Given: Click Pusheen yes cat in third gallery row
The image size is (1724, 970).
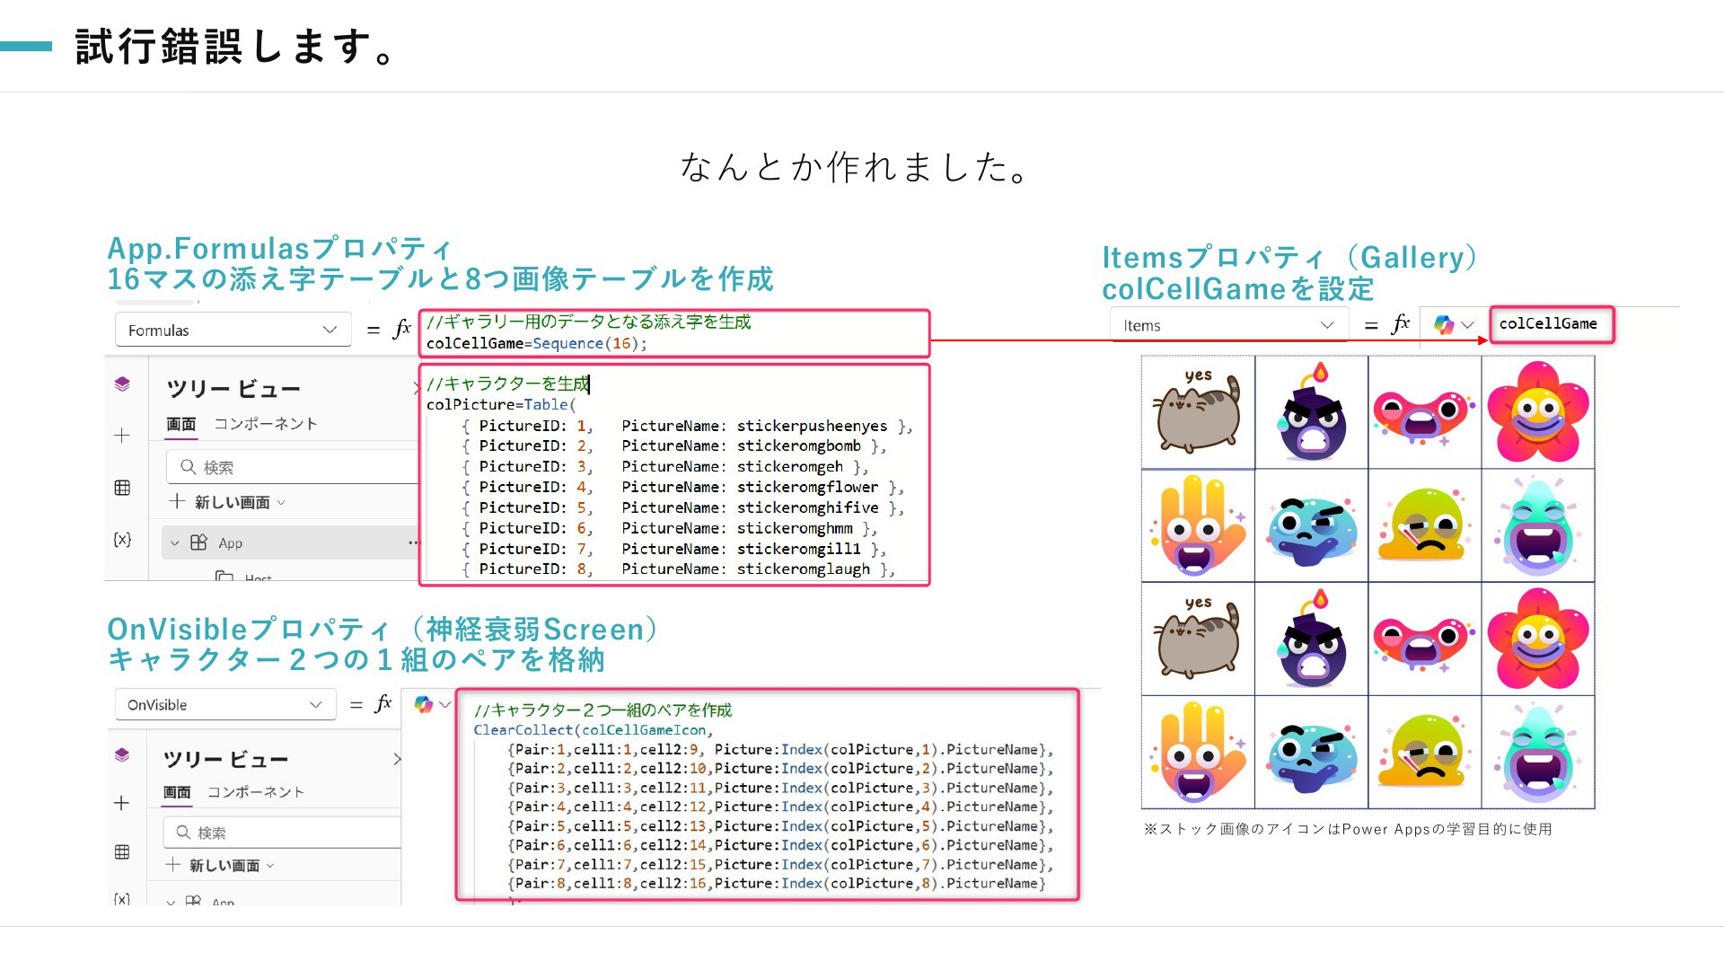Looking at the screenshot, I should pyautogui.click(x=1198, y=639).
